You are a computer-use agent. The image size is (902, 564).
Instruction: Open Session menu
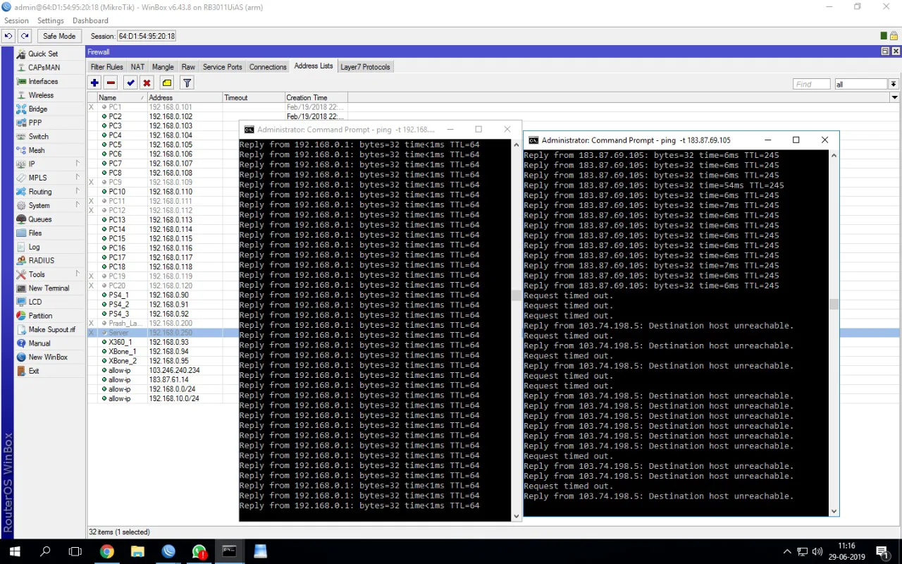[x=17, y=20]
